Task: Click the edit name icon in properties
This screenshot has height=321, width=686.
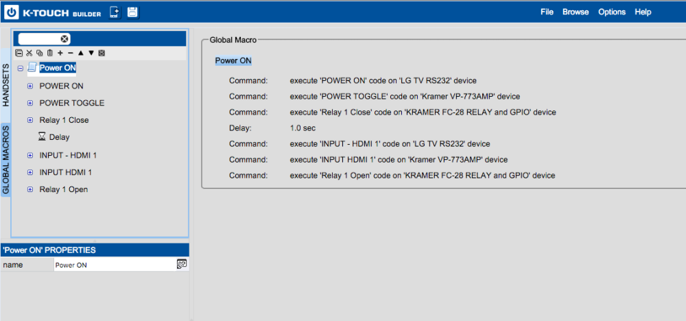Action: tap(182, 264)
